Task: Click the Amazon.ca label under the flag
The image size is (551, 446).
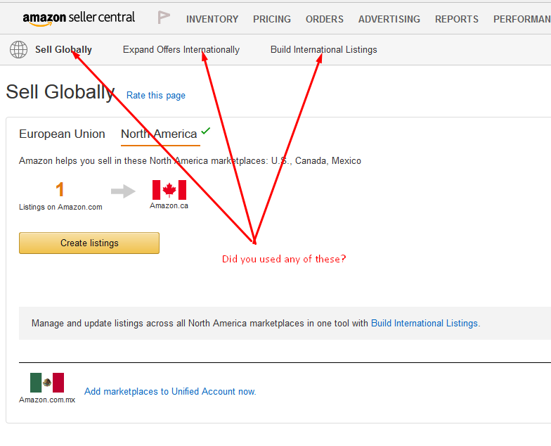Action: pos(169,205)
